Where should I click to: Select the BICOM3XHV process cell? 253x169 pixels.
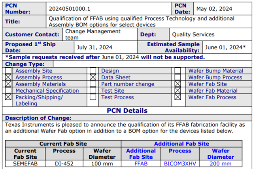point(180,163)
